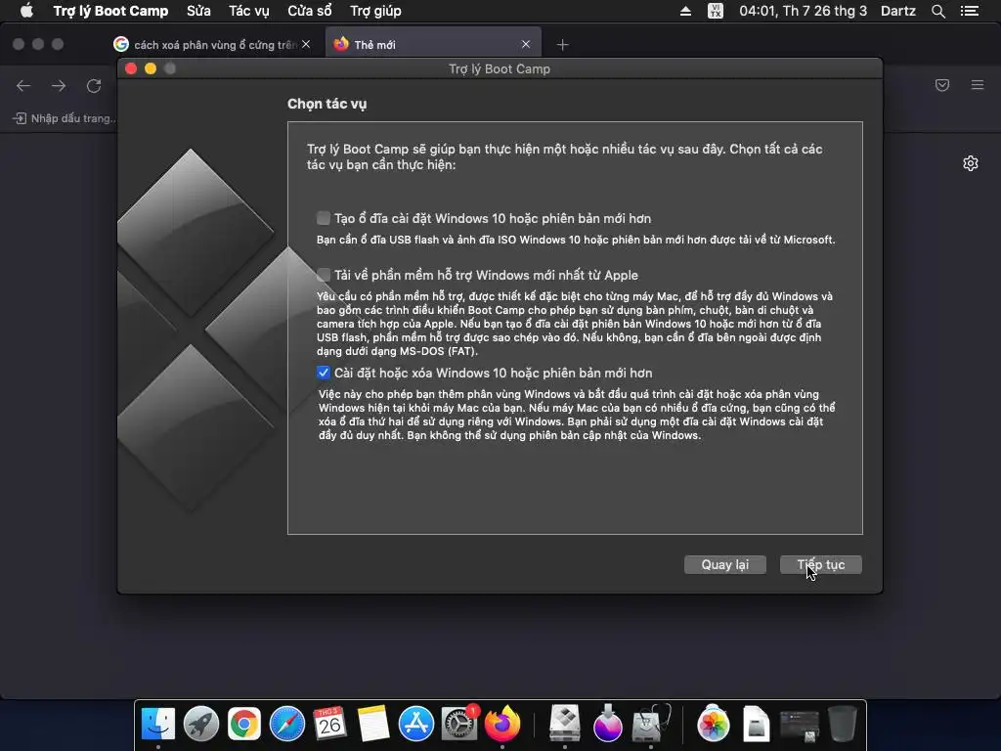Open new tab page settings gear
The width and height of the screenshot is (1001, 751).
click(971, 163)
